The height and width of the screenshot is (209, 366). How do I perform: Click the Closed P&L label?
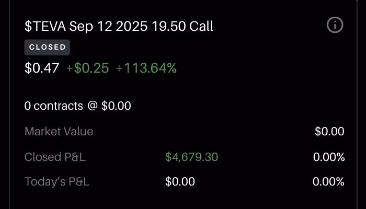coord(55,157)
